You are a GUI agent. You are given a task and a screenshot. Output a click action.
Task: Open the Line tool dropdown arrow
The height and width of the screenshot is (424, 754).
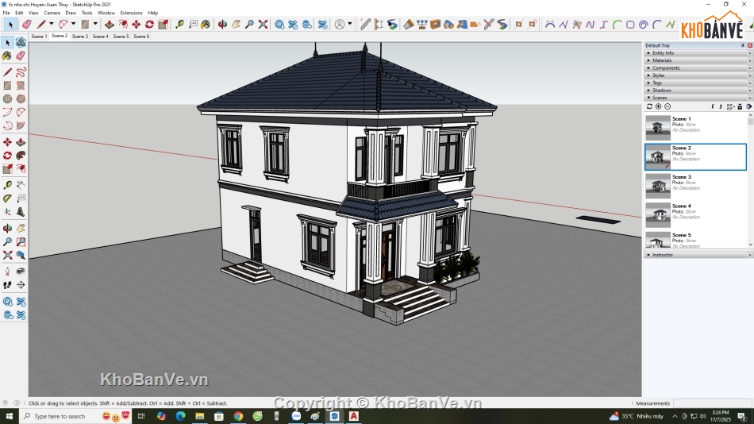(x=51, y=24)
